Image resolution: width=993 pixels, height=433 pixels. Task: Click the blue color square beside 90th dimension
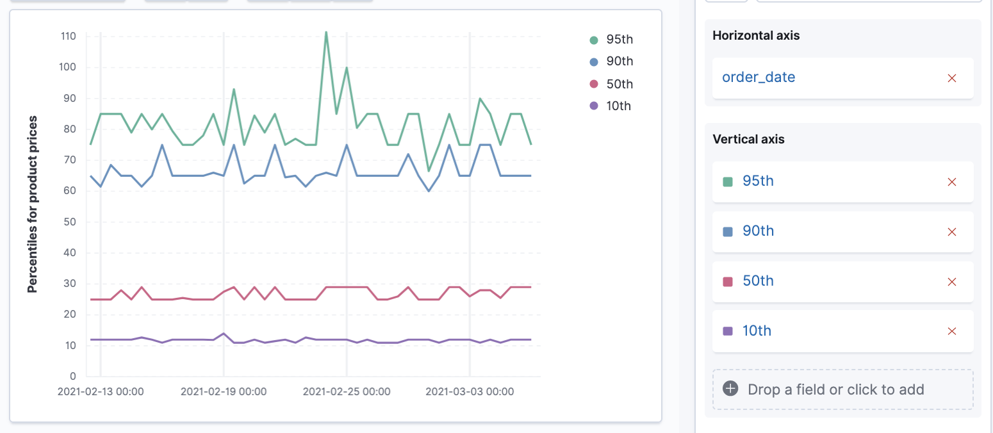coord(727,232)
